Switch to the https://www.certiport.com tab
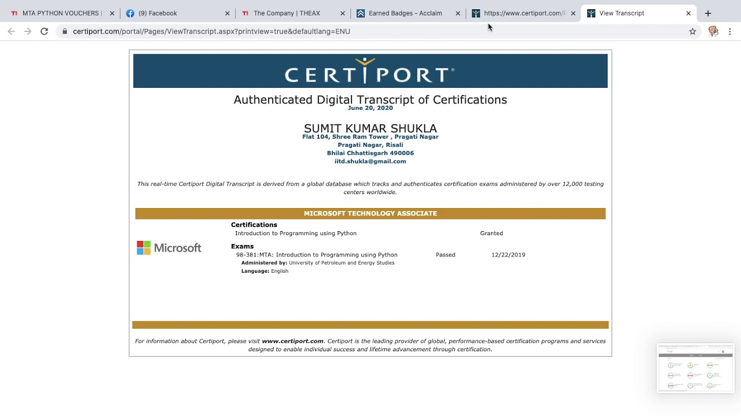This screenshot has height=416, width=741. [523, 13]
